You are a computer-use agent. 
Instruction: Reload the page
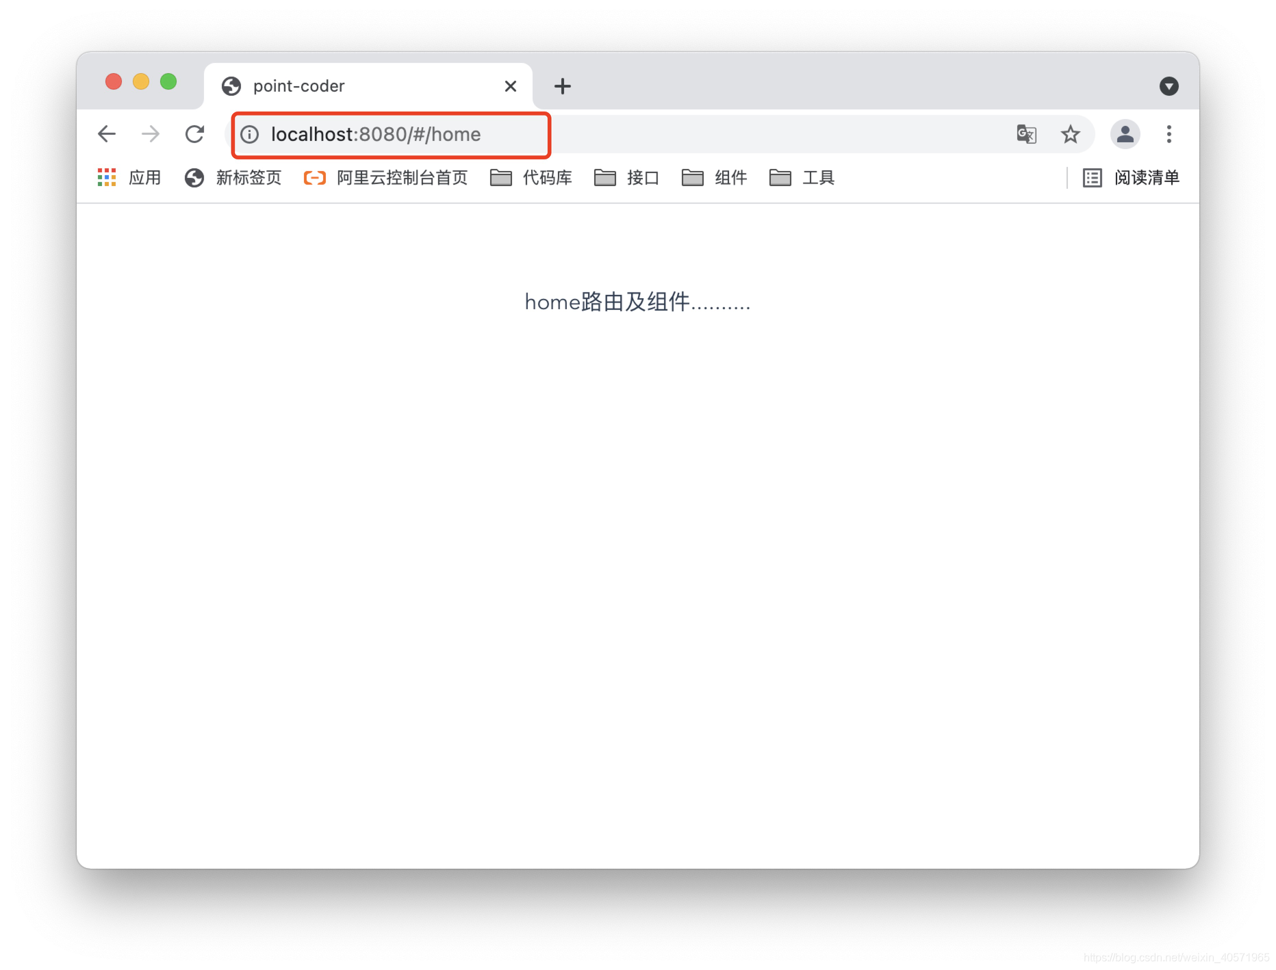click(195, 134)
